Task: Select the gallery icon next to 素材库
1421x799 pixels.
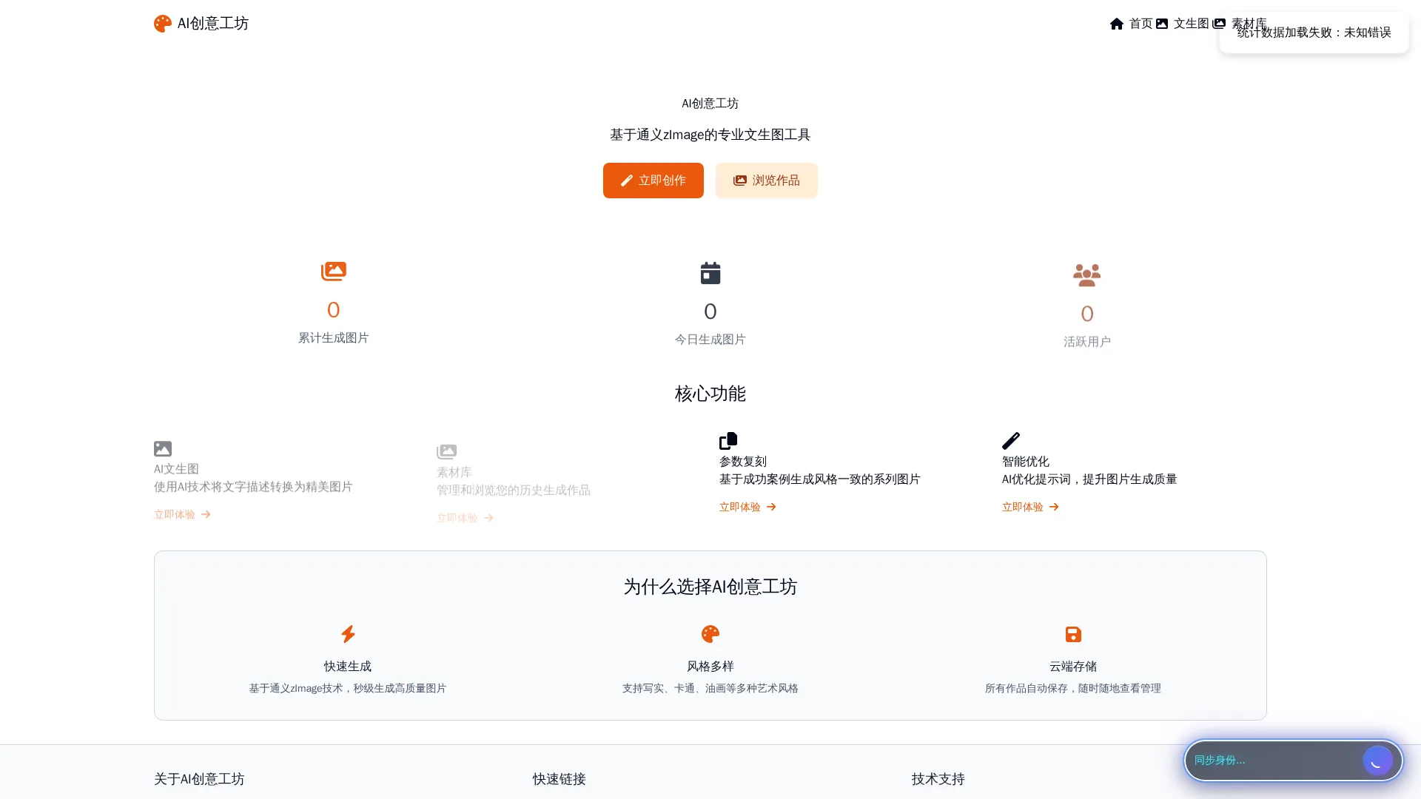Action: coord(1218,23)
